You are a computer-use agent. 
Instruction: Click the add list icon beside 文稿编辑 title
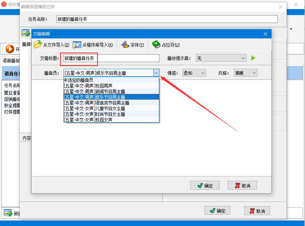click(25, 33)
